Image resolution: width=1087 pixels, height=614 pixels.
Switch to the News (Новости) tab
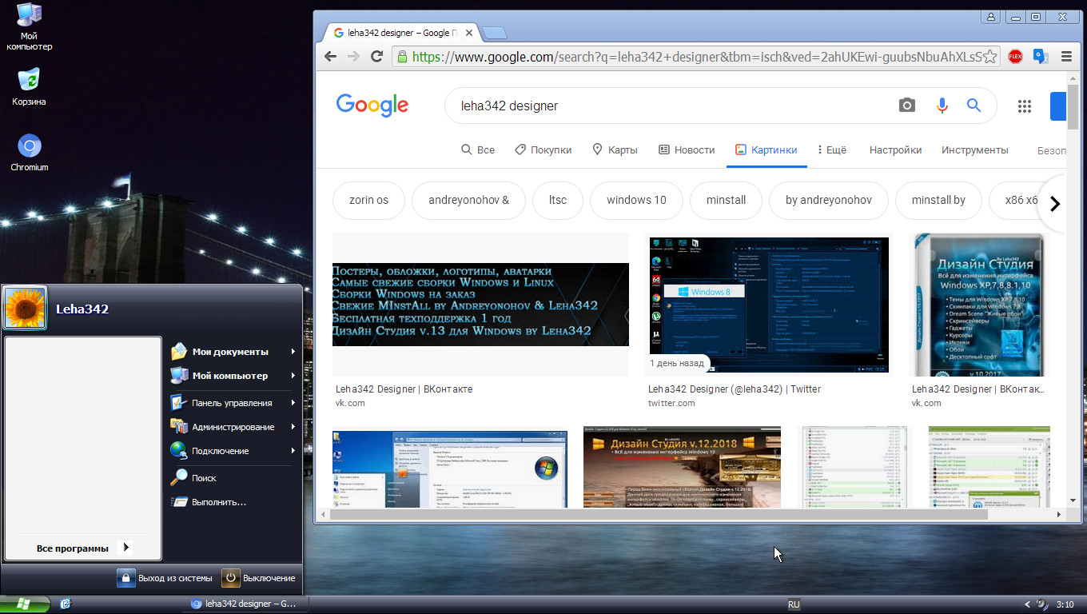tap(687, 150)
